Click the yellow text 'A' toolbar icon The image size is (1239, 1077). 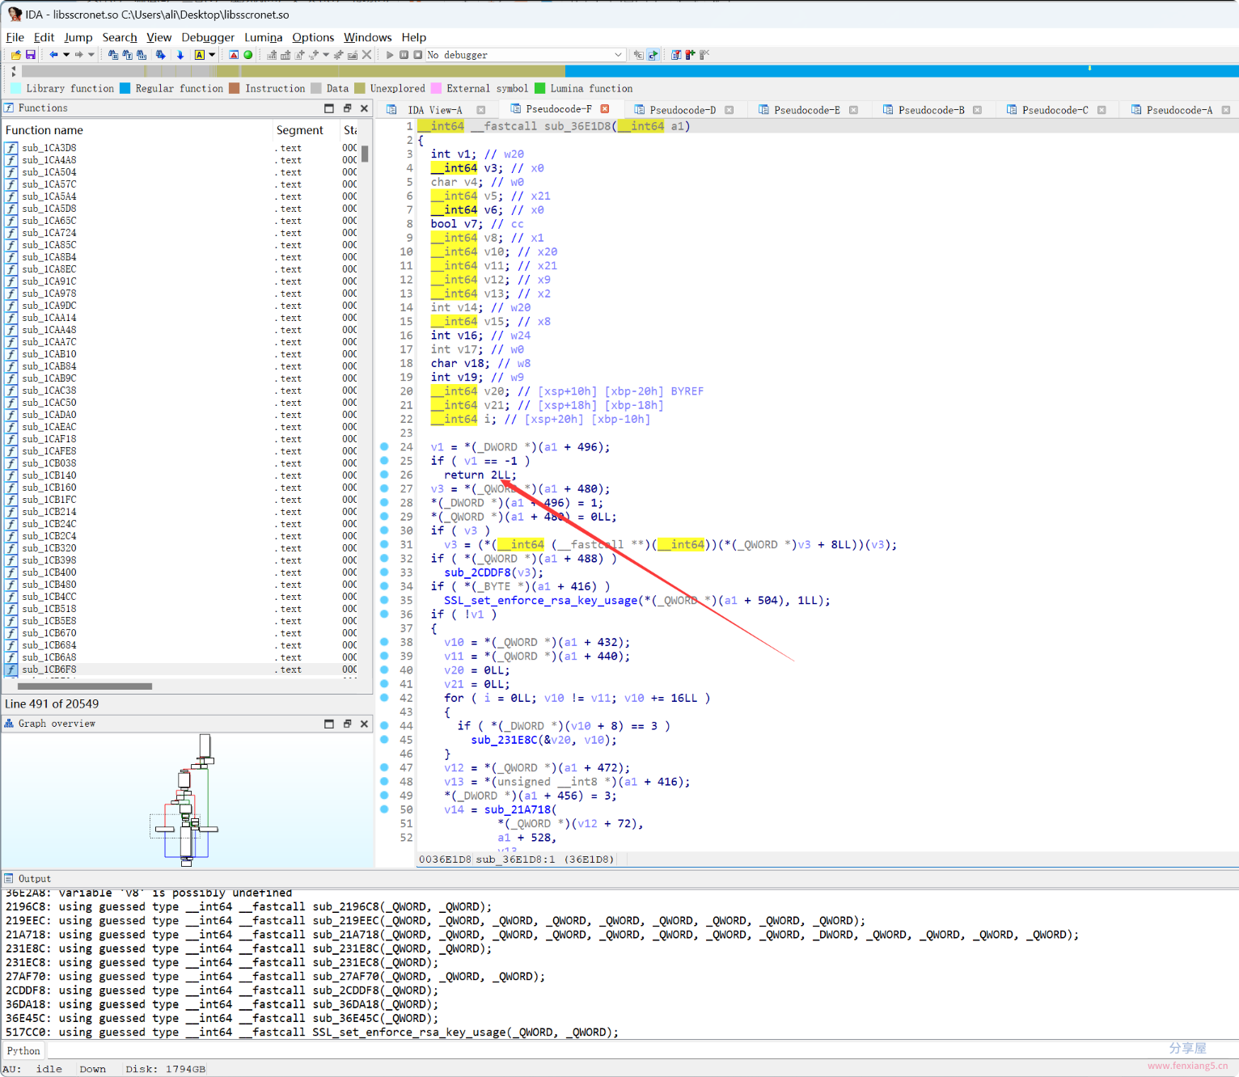pyautogui.click(x=200, y=55)
